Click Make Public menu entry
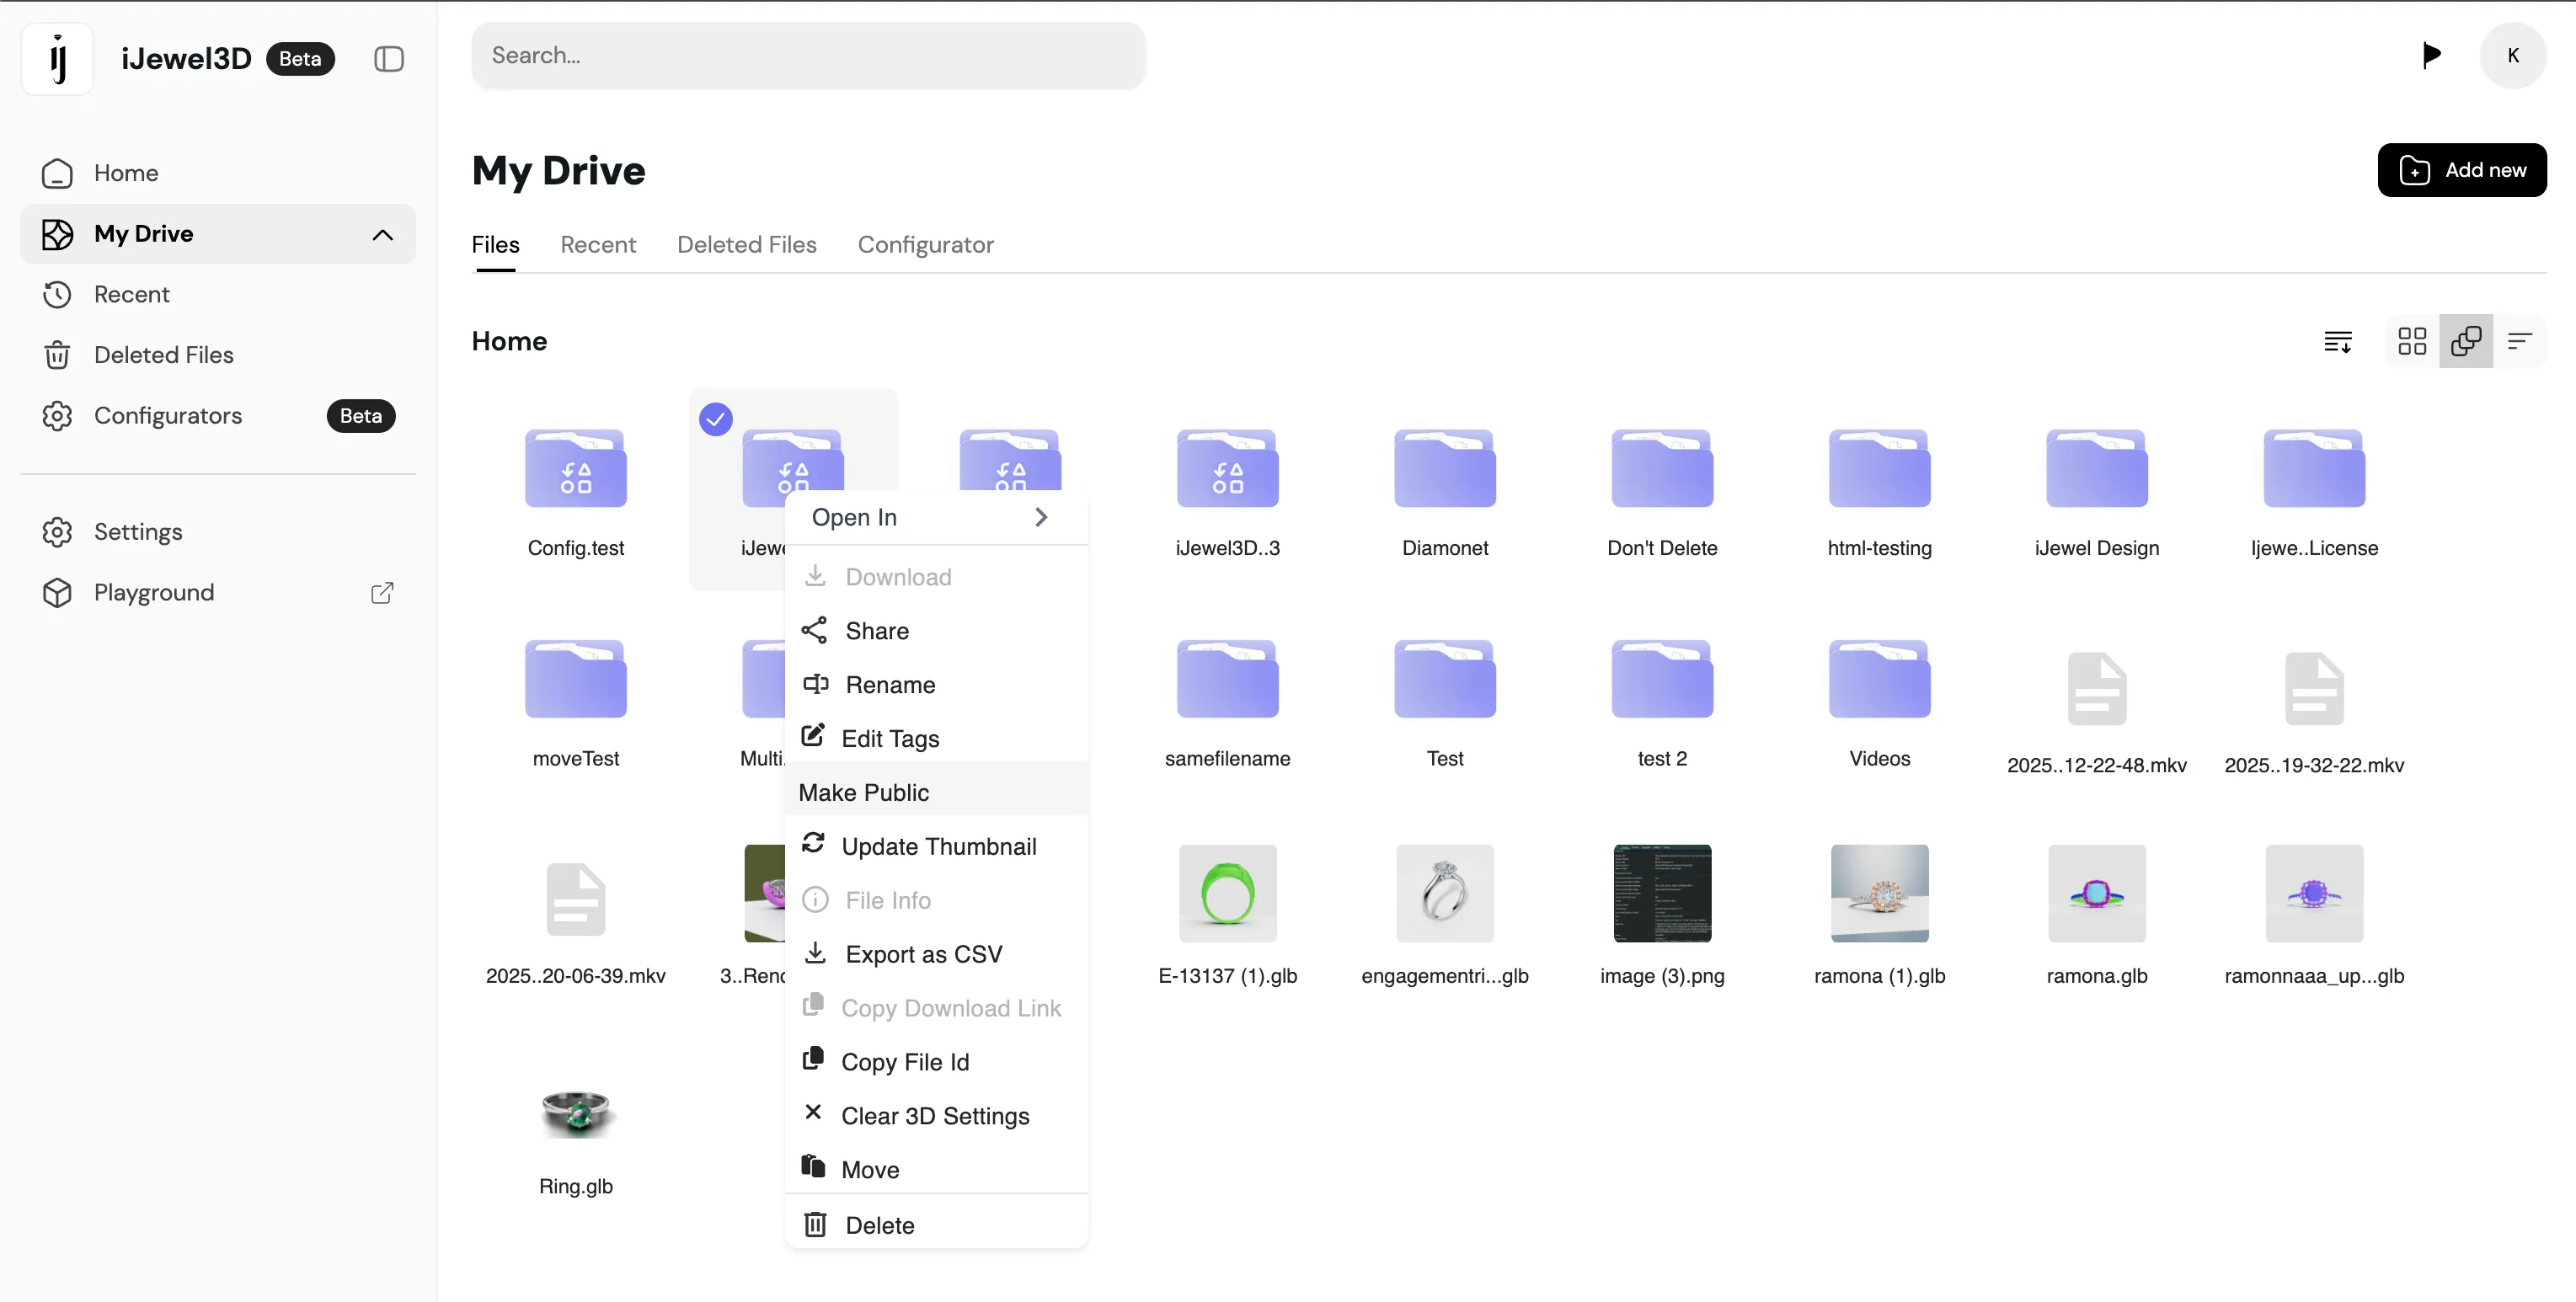 tap(936, 792)
